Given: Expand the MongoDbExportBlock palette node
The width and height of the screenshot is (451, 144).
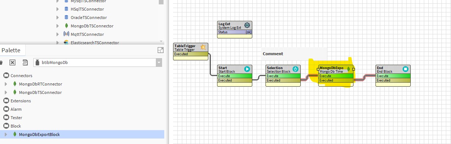Looking at the screenshot, I should click(6, 134).
